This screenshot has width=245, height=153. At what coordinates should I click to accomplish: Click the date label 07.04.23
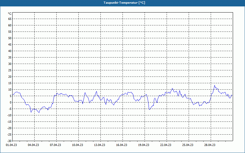coord(55,145)
